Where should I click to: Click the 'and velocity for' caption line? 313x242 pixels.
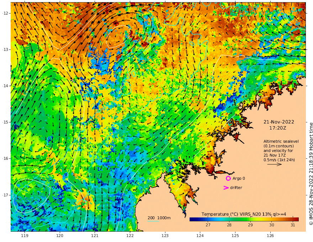pyautogui.click(x=278, y=151)
